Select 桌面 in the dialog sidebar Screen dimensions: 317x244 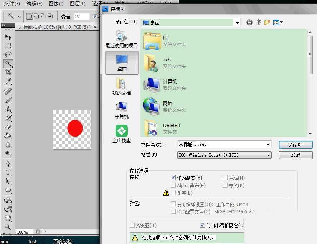[x=121, y=63]
